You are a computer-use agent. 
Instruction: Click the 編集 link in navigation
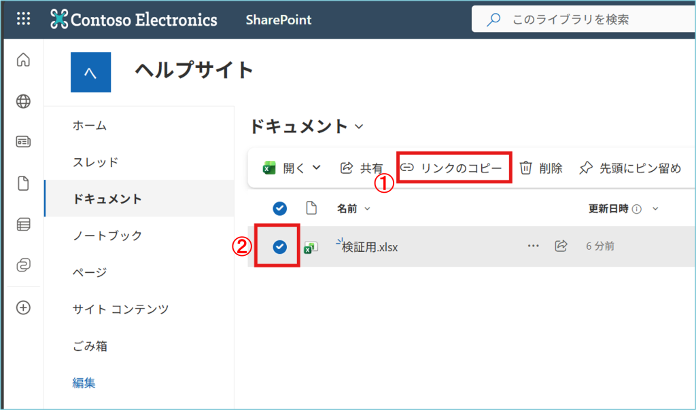click(x=84, y=383)
